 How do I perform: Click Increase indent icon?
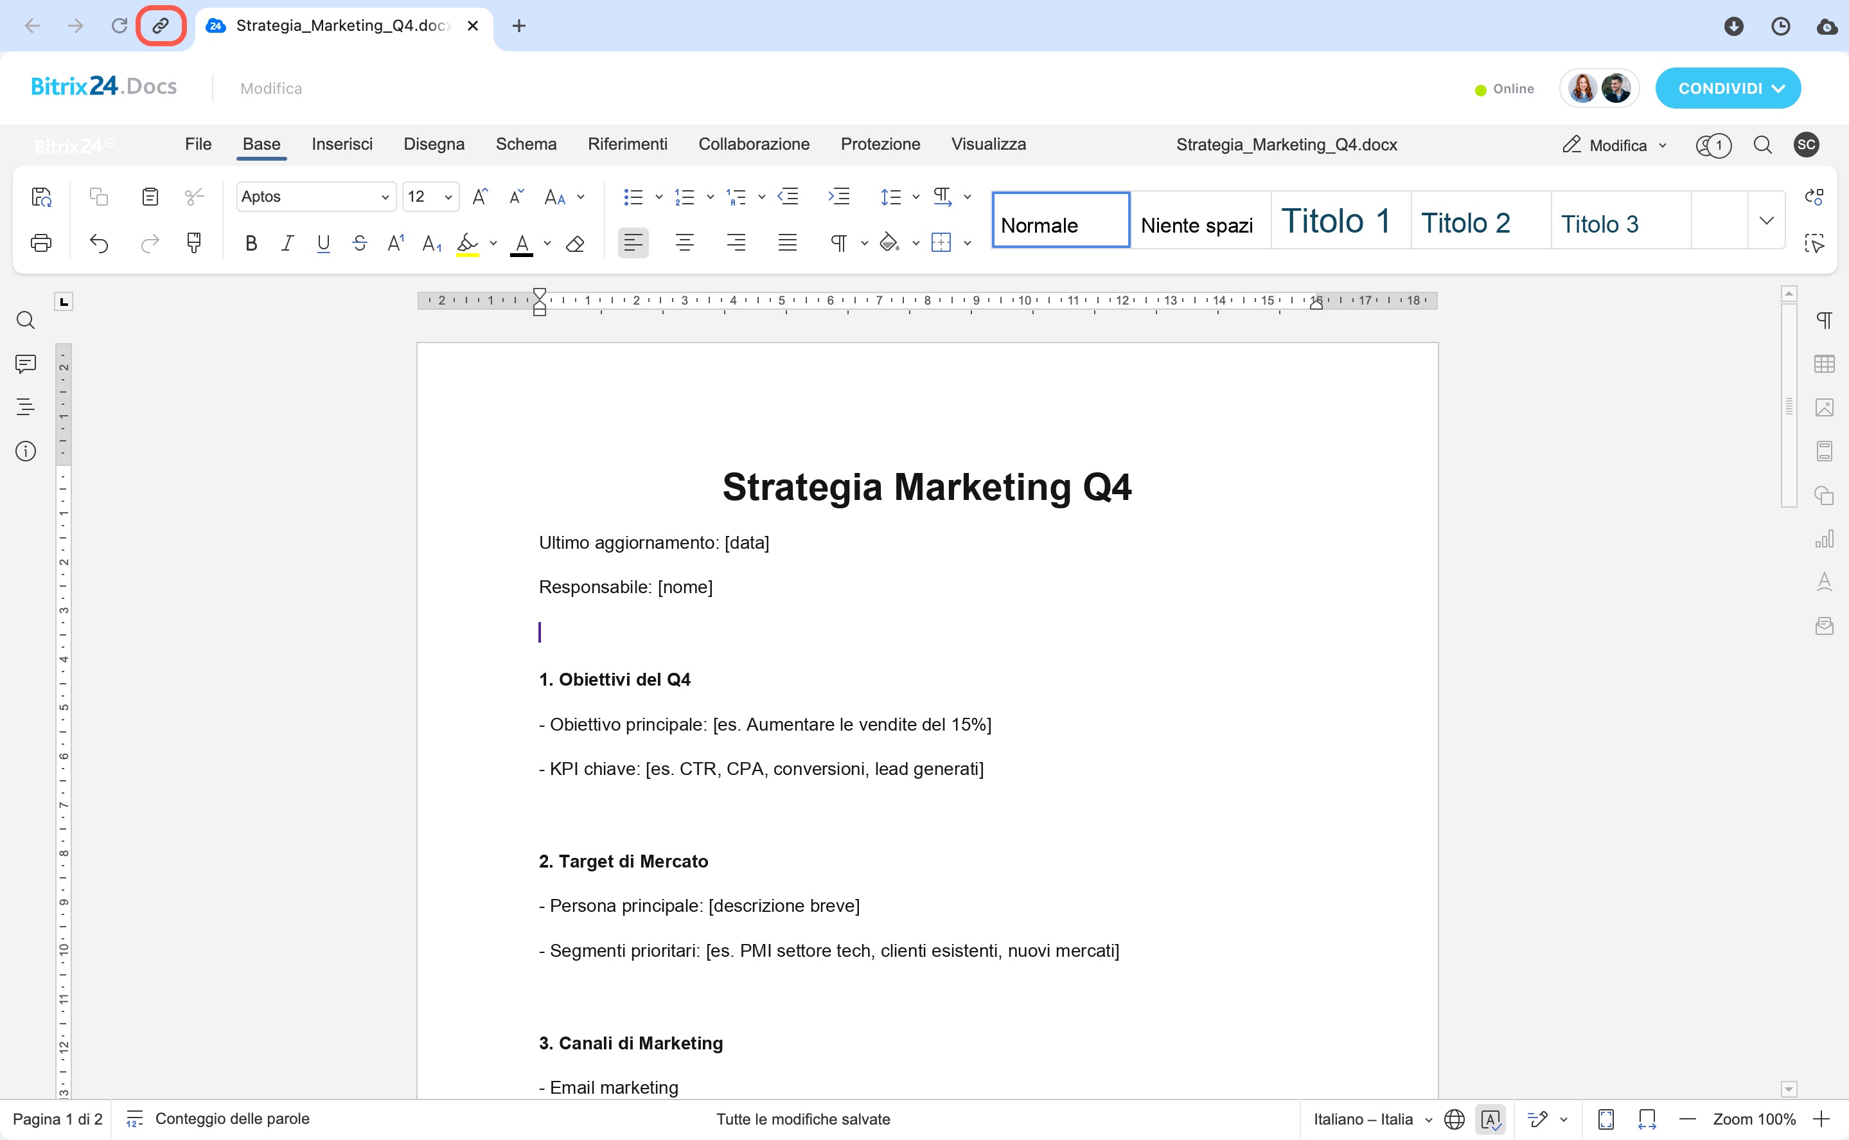click(838, 197)
